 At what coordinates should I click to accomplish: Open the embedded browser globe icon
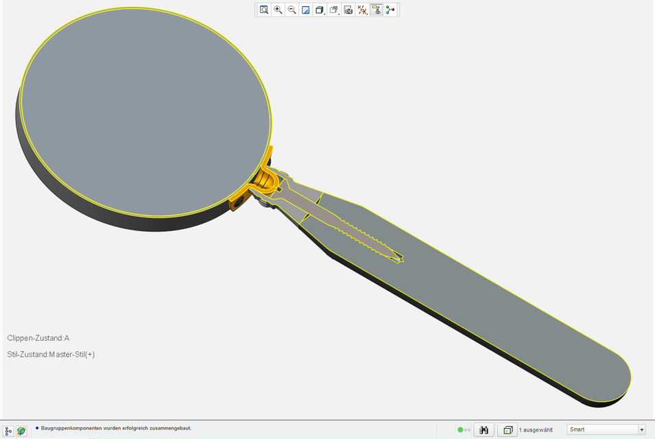21,429
